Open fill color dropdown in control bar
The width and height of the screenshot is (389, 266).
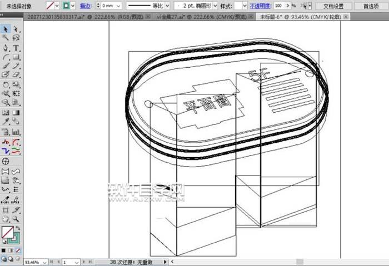pyautogui.click(x=57, y=6)
